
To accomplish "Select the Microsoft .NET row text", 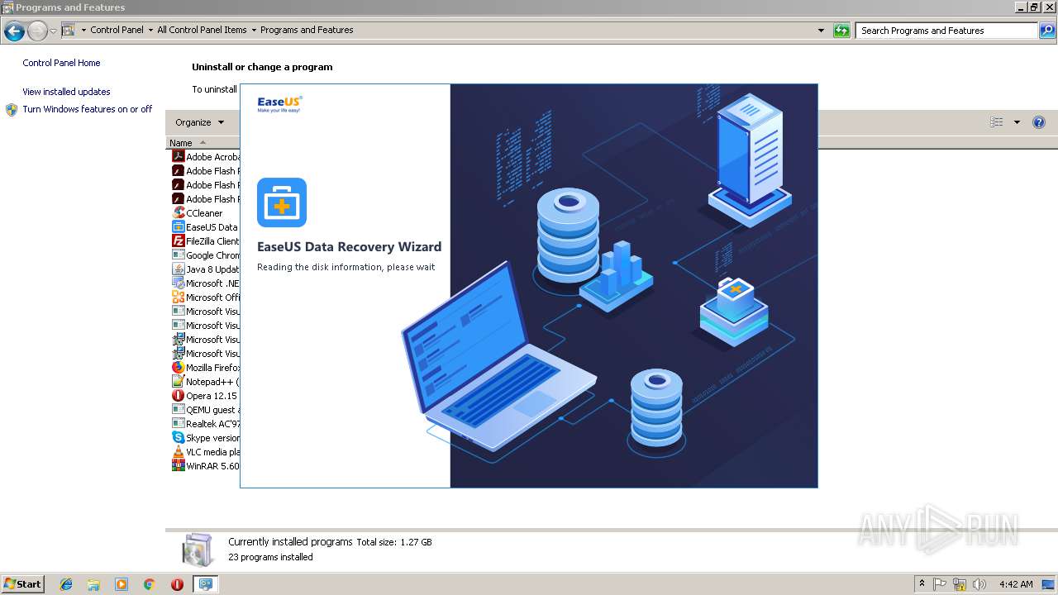I will (212, 283).
